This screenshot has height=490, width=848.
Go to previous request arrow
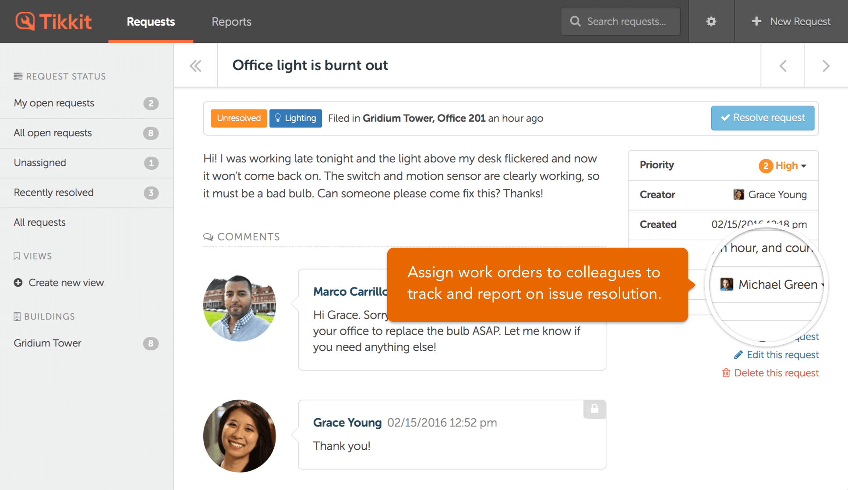tap(783, 66)
